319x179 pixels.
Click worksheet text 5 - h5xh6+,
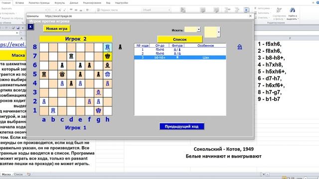point(272,72)
